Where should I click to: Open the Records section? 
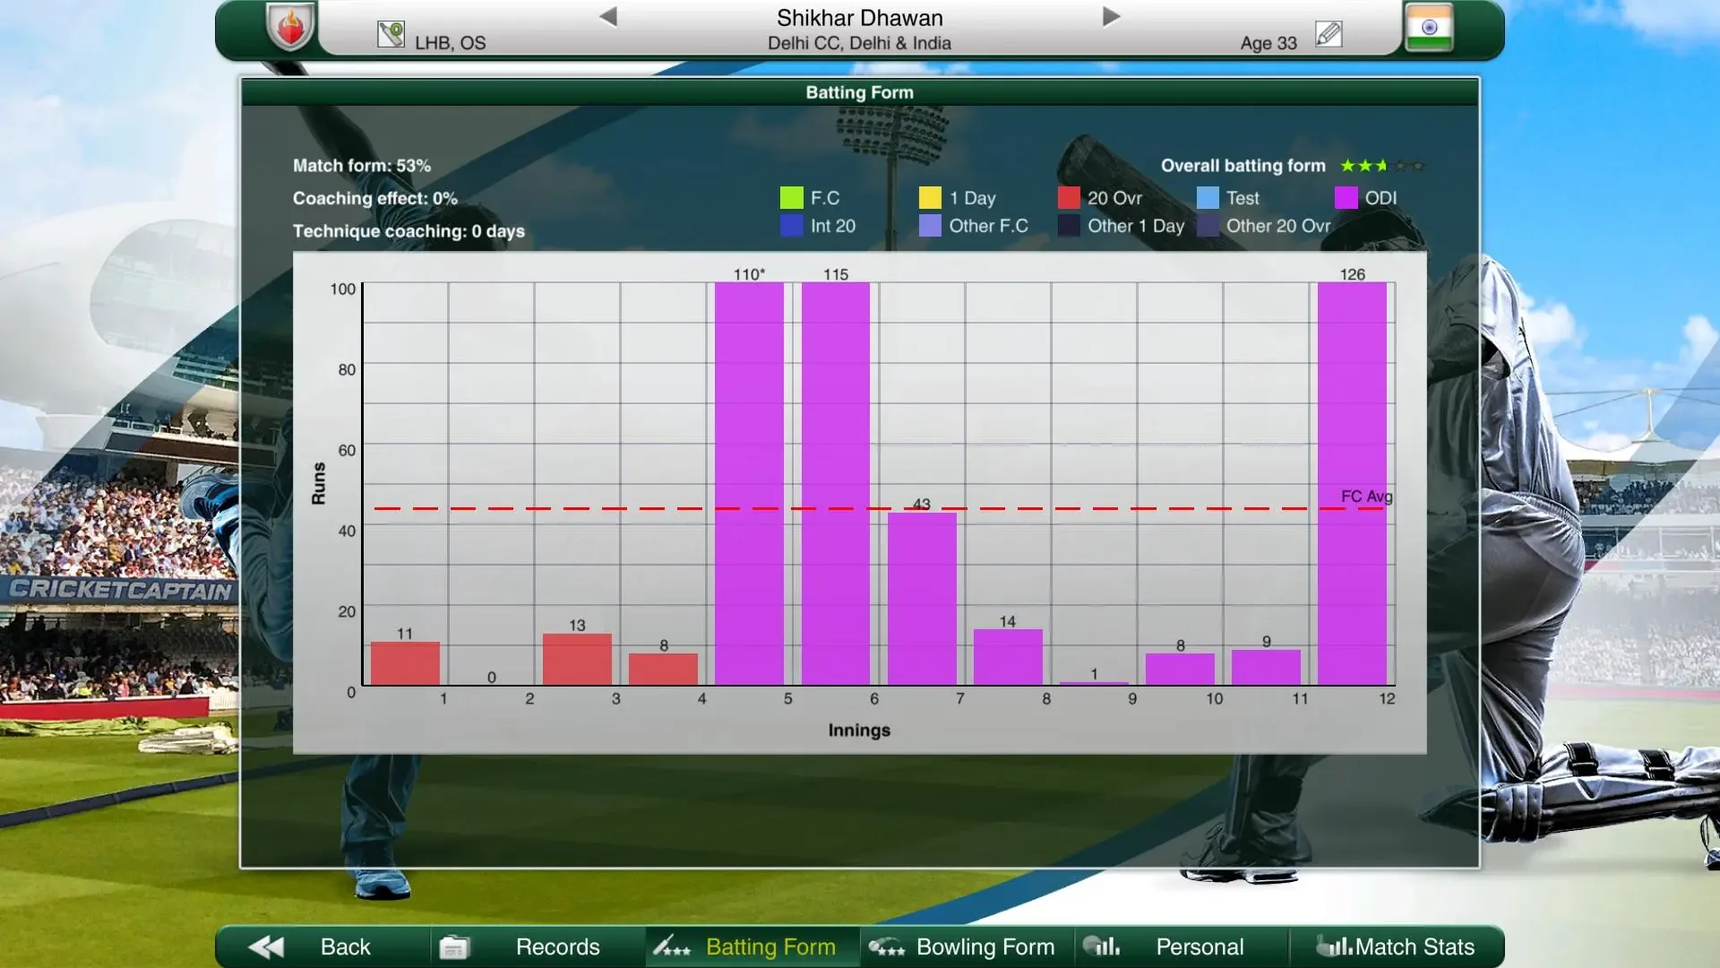point(557,946)
